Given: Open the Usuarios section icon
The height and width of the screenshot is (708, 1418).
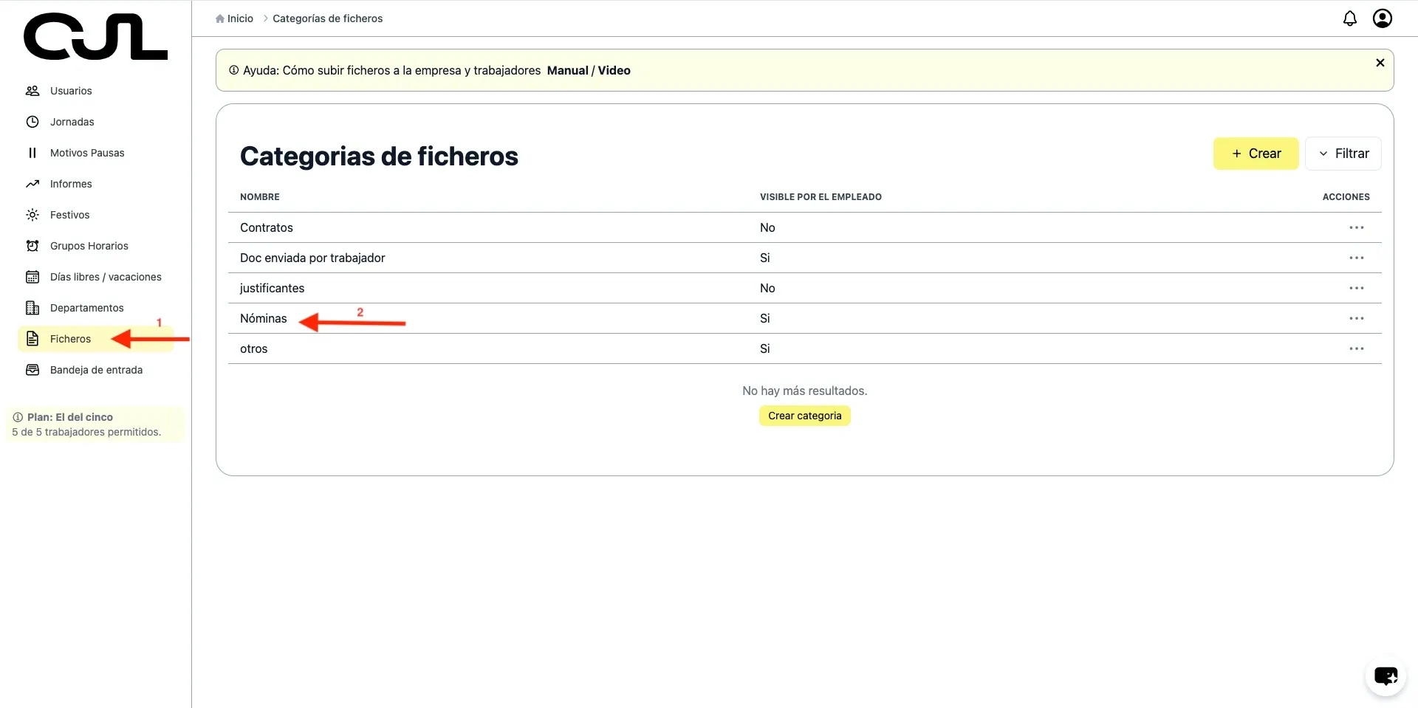Looking at the screenshot, I should click(32, 91).
